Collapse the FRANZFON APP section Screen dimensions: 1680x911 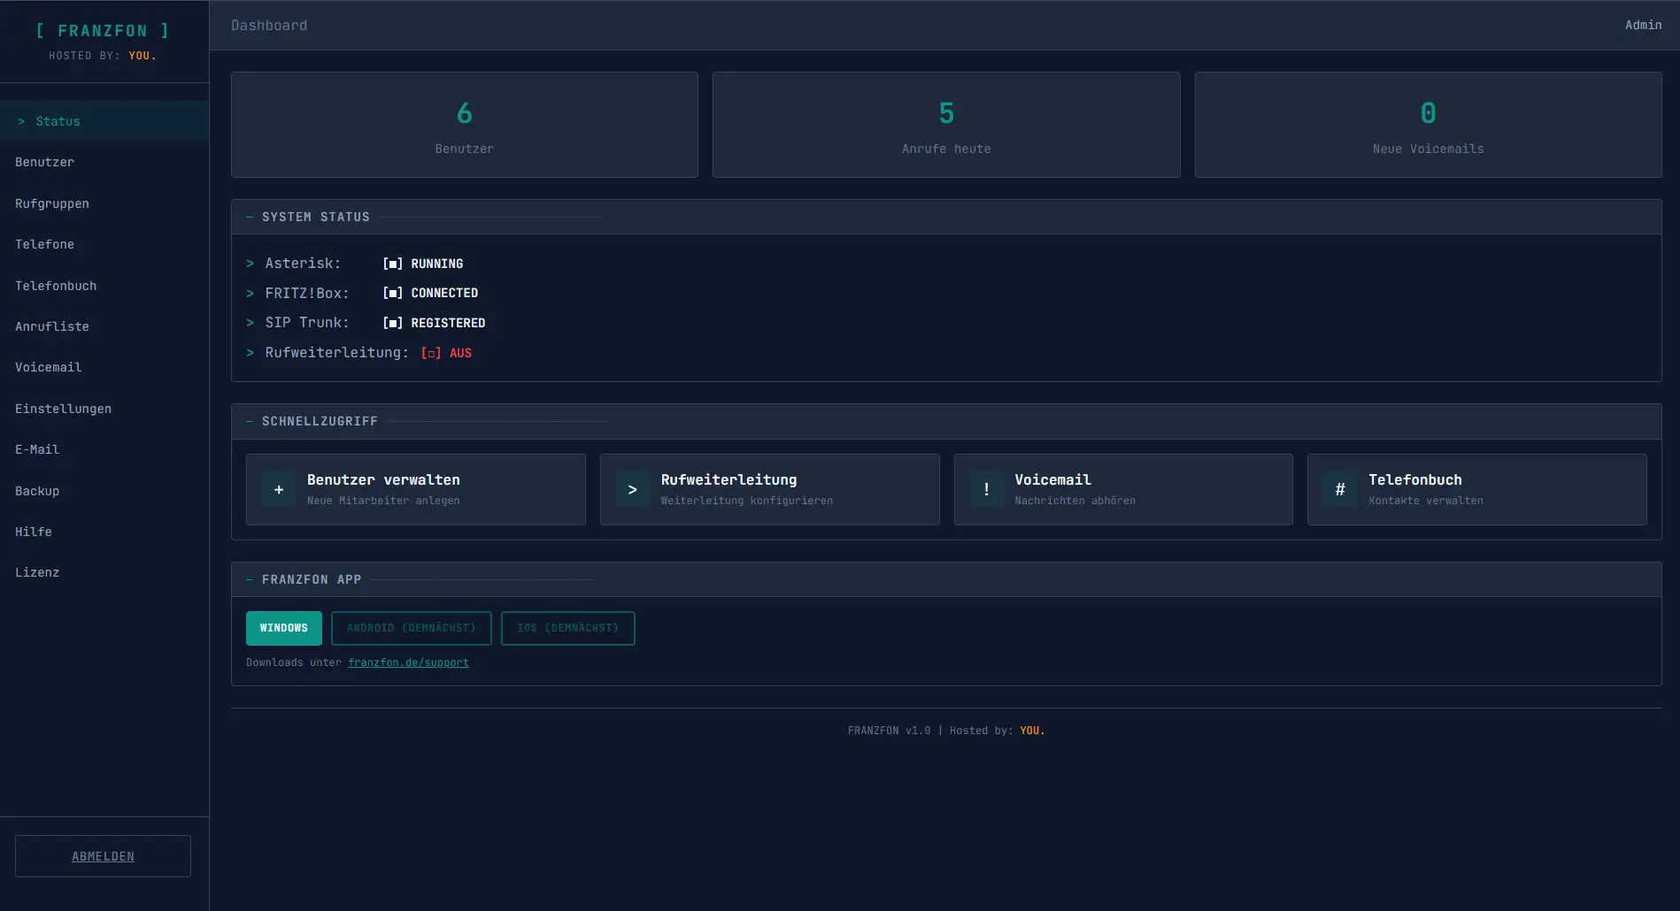249,578
